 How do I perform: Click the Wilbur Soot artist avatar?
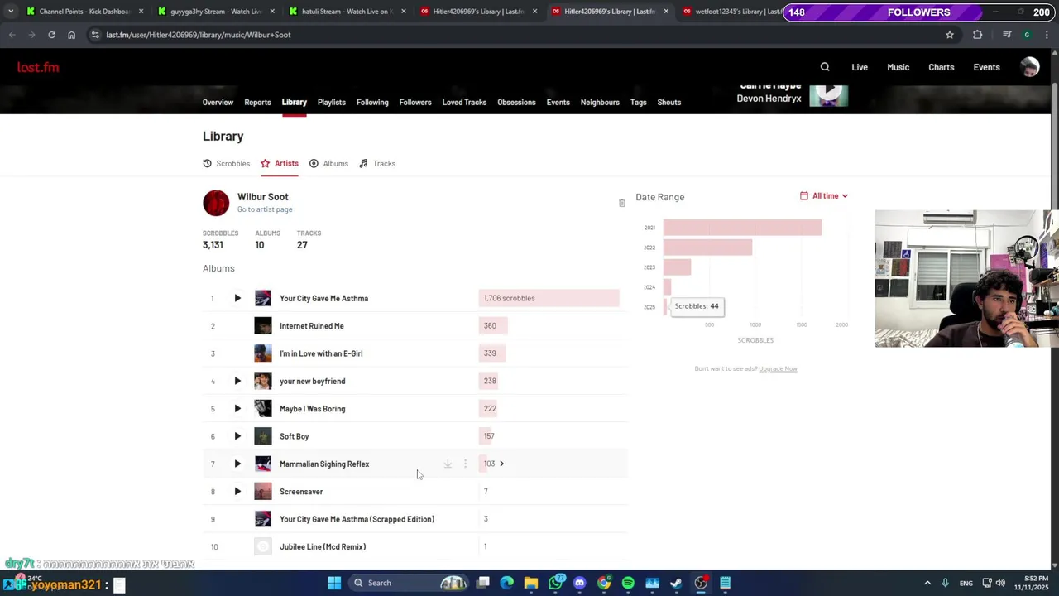pos(216,203)
